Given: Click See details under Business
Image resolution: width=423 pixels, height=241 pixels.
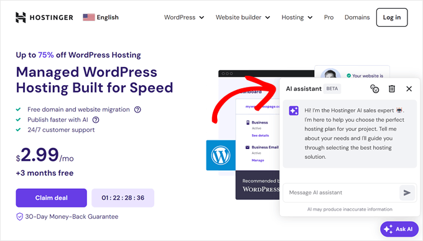Looking at the screenshot, I should point(260,135).
